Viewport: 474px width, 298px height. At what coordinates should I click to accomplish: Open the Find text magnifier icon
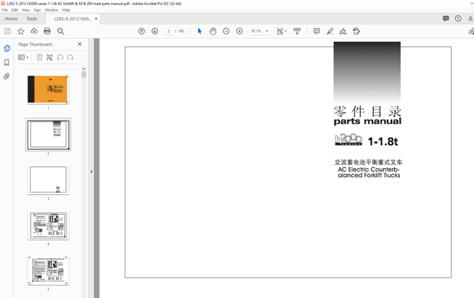point(60,31)
